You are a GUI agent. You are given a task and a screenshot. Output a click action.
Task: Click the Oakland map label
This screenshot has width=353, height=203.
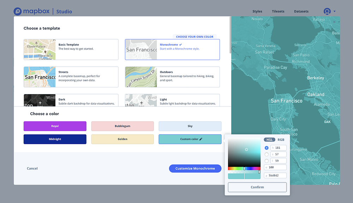click(316, 94)
